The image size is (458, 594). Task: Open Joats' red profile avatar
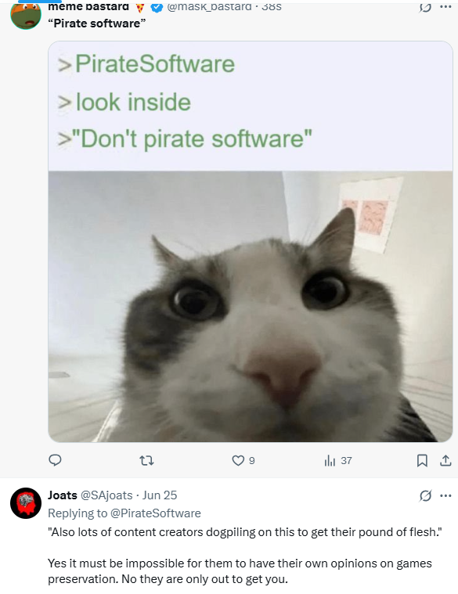click(26, 503)
